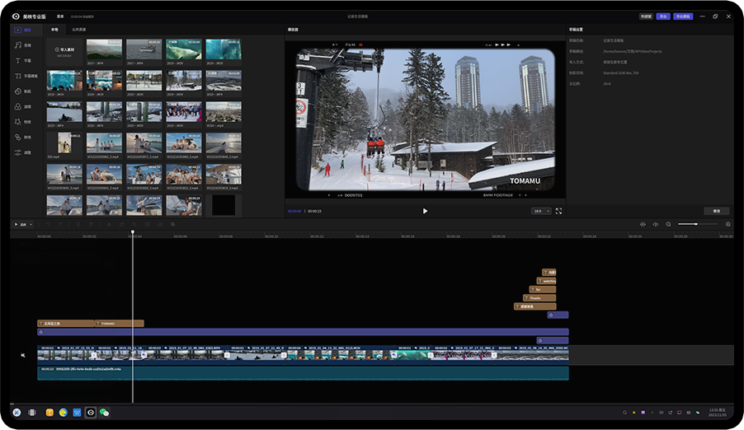Select the TOMAMU text clip on timeline
The width and height of the screenshot is (744, 430).
pos(119,324)
